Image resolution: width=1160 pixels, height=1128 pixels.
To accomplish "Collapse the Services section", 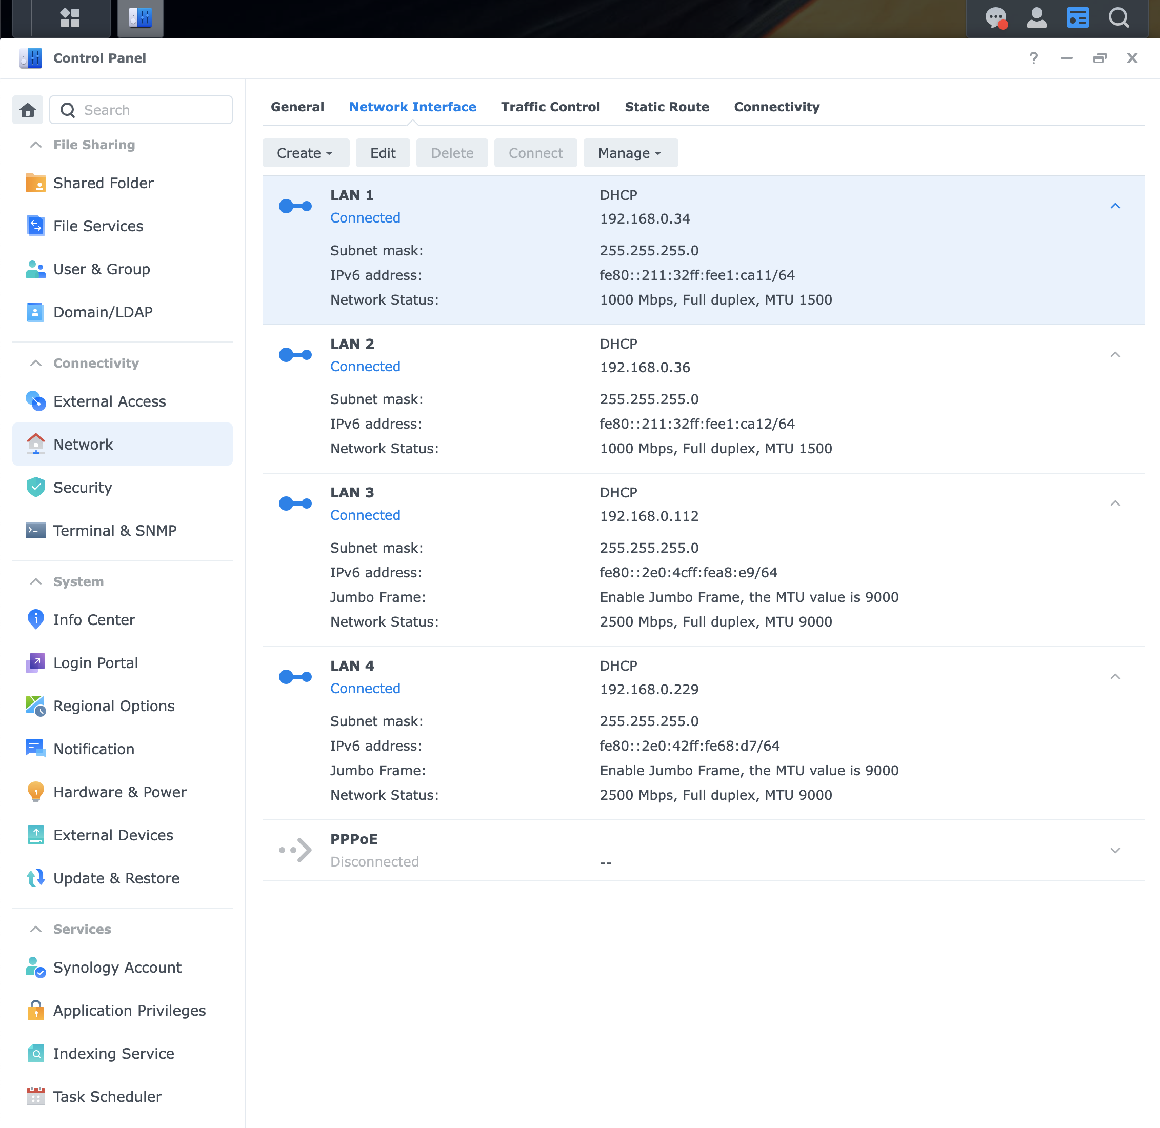I will [x=36, y=930].
